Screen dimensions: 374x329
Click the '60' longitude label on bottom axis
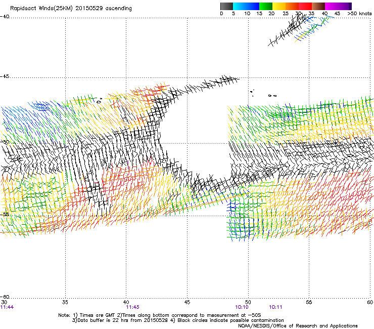click(370, 302)
